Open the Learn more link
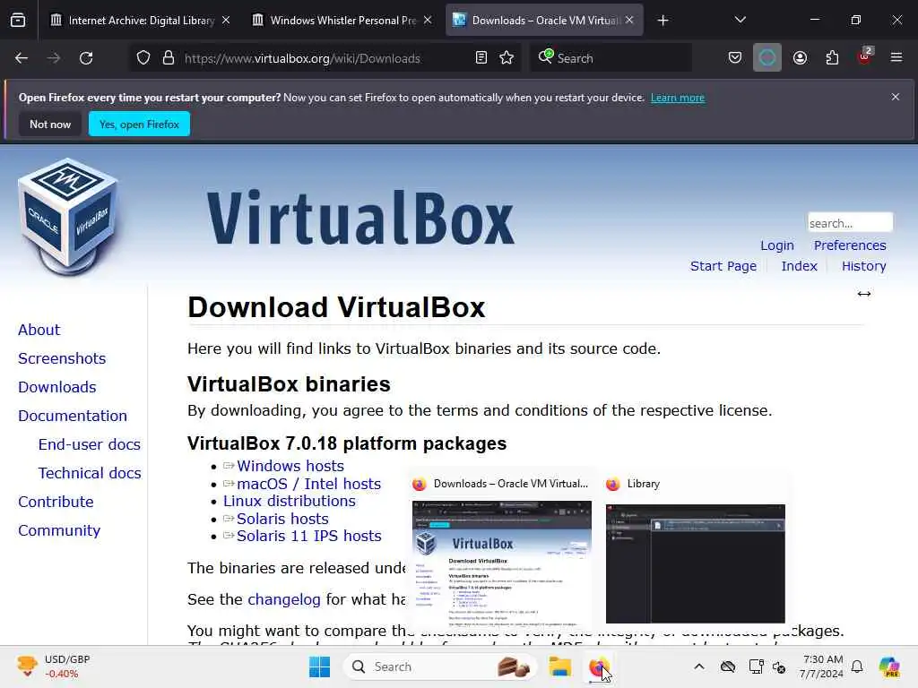The height and width of the screenshot is (688, 918). click(678, 98)
